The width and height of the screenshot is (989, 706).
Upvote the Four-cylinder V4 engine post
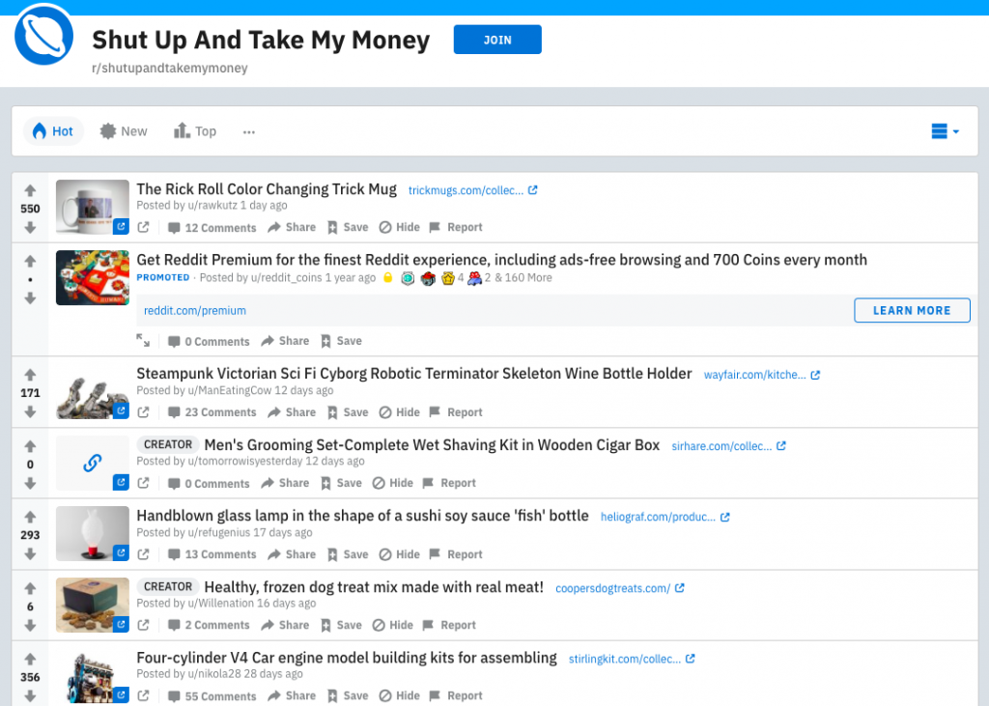point(30,659)
